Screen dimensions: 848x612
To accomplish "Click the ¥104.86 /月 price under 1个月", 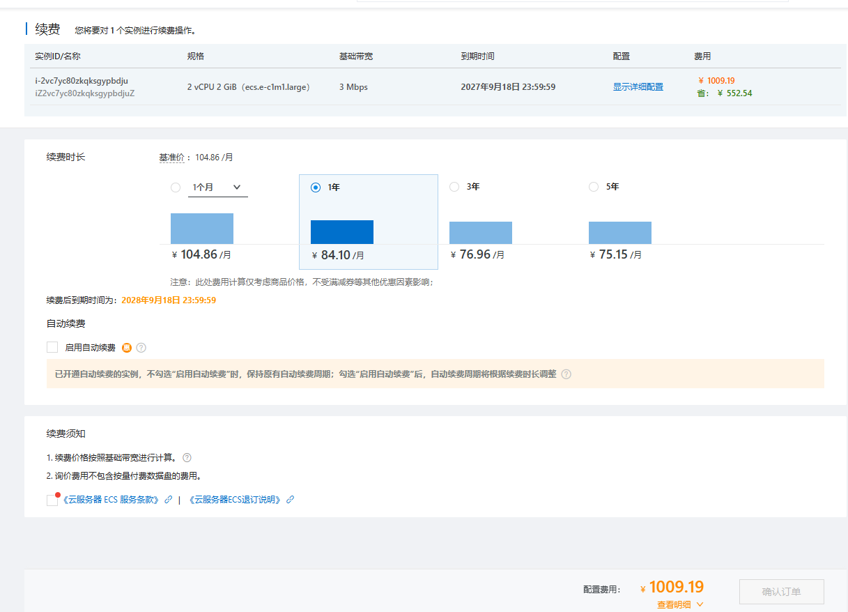I will pos(201,254).
